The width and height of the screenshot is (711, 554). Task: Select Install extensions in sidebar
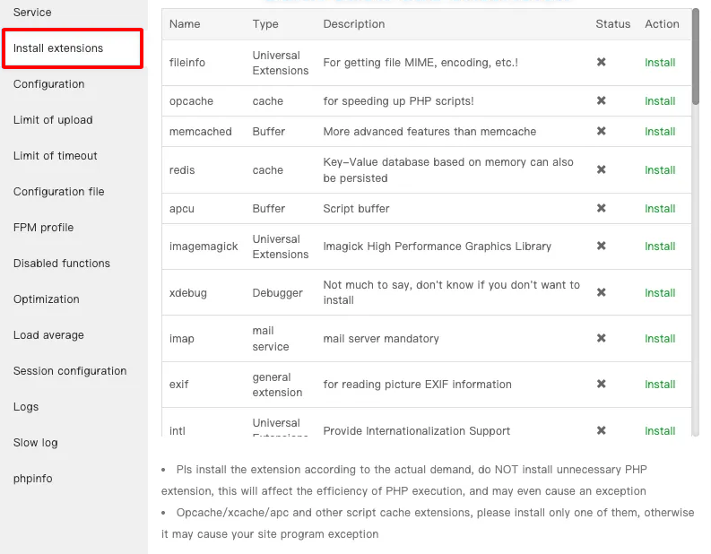pyautogui.click(x=58, y=48)
